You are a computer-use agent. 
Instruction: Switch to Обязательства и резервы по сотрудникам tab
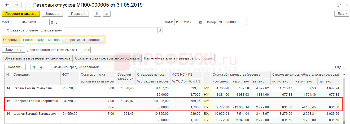click(x=107, y=58)
